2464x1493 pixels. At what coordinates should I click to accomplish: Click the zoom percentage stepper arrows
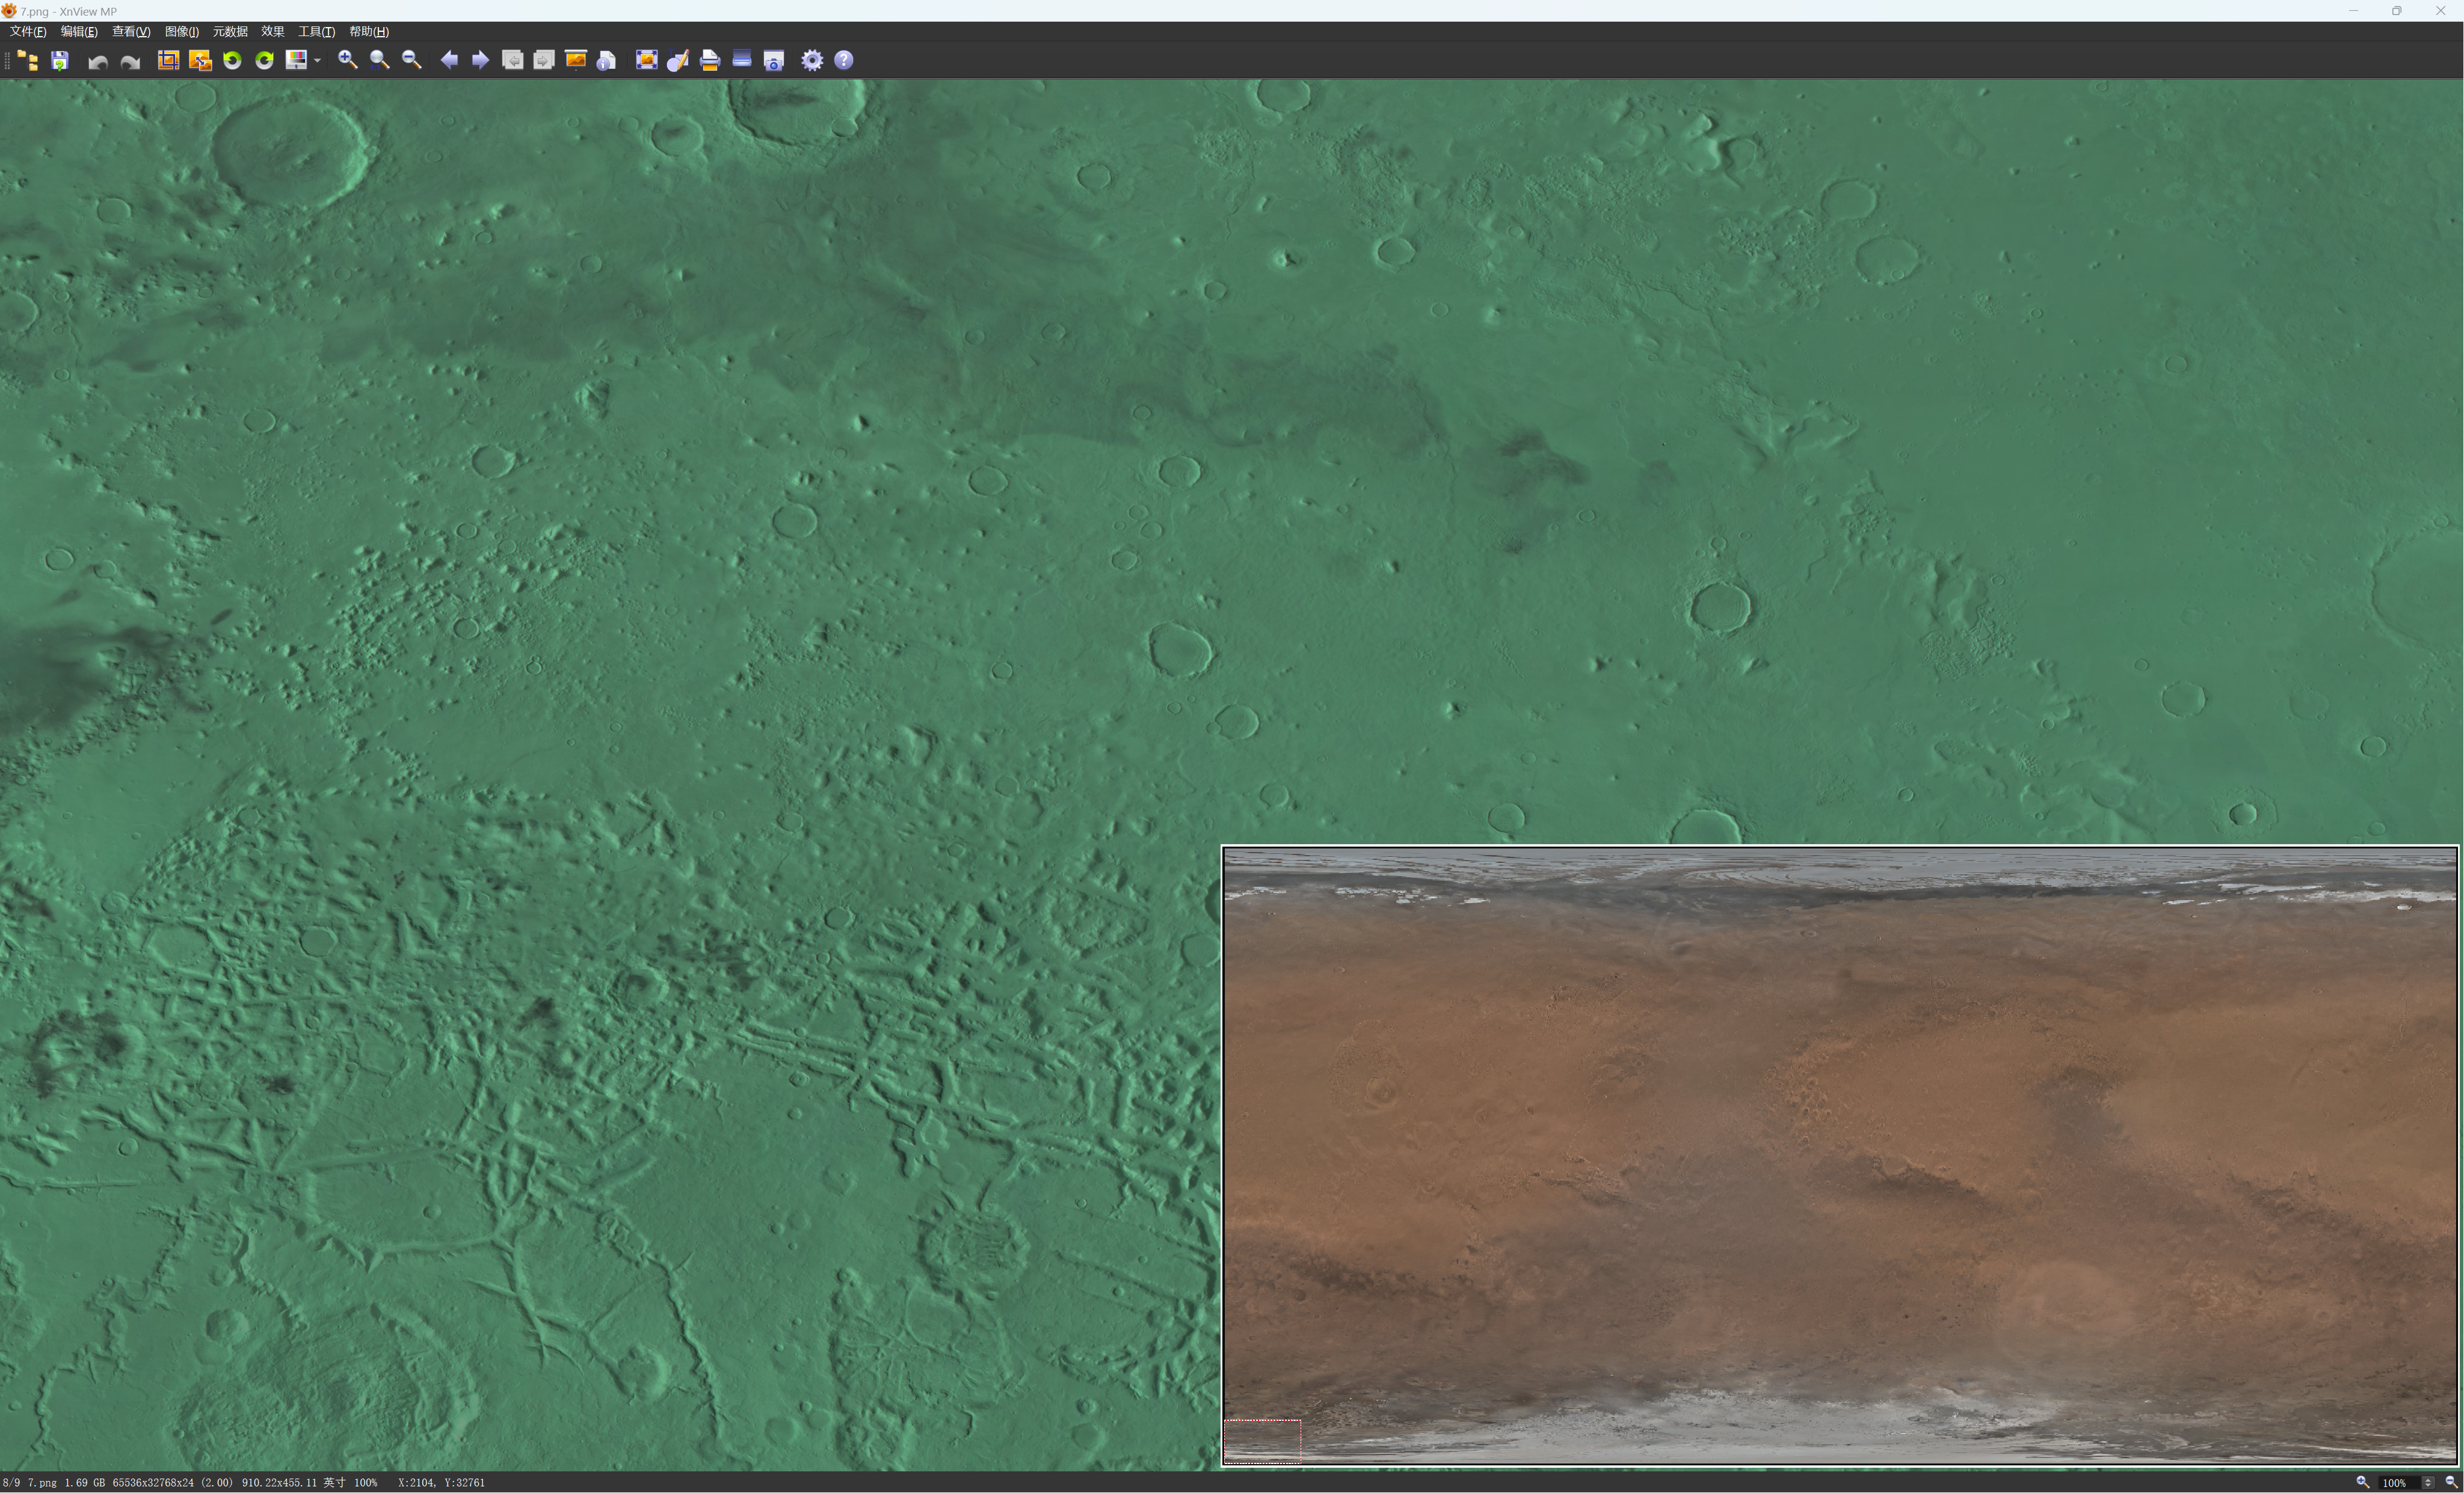tap(2427, 1483)
